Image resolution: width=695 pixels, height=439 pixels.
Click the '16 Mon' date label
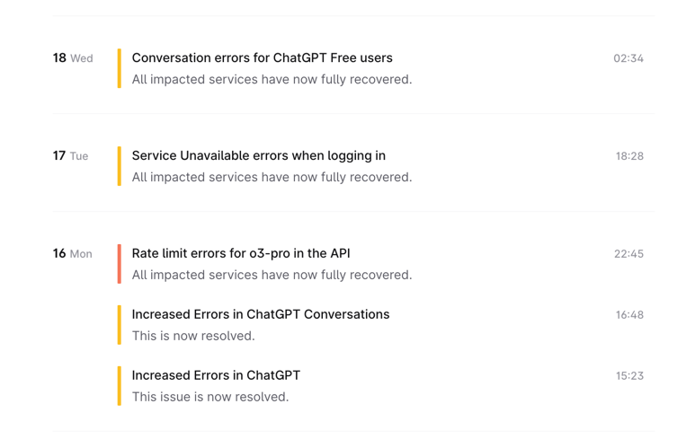72,253
